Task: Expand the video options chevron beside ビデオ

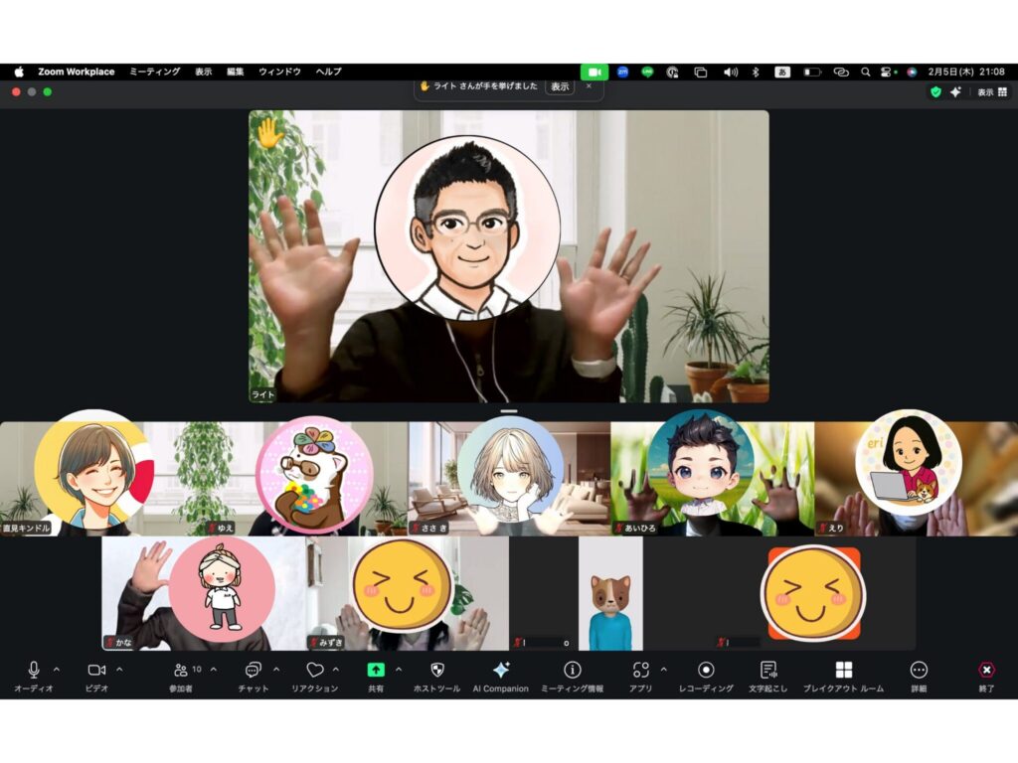Action: coord(119,669)
